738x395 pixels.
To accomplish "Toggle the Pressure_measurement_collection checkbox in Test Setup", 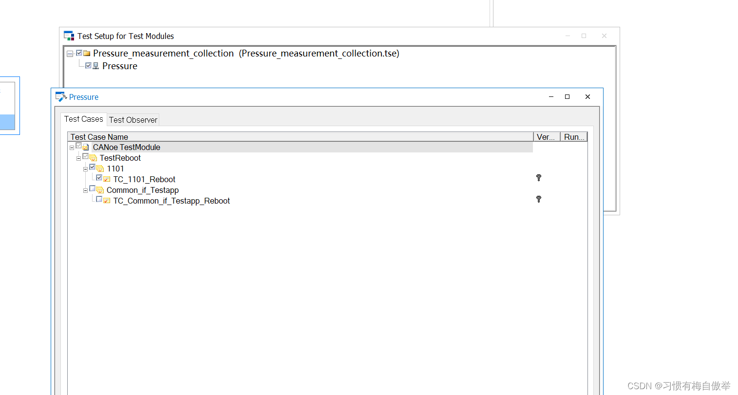I will coord(79,53).
